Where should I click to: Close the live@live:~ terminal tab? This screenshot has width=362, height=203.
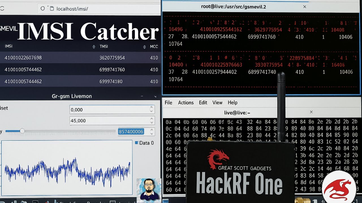[311, 112]
